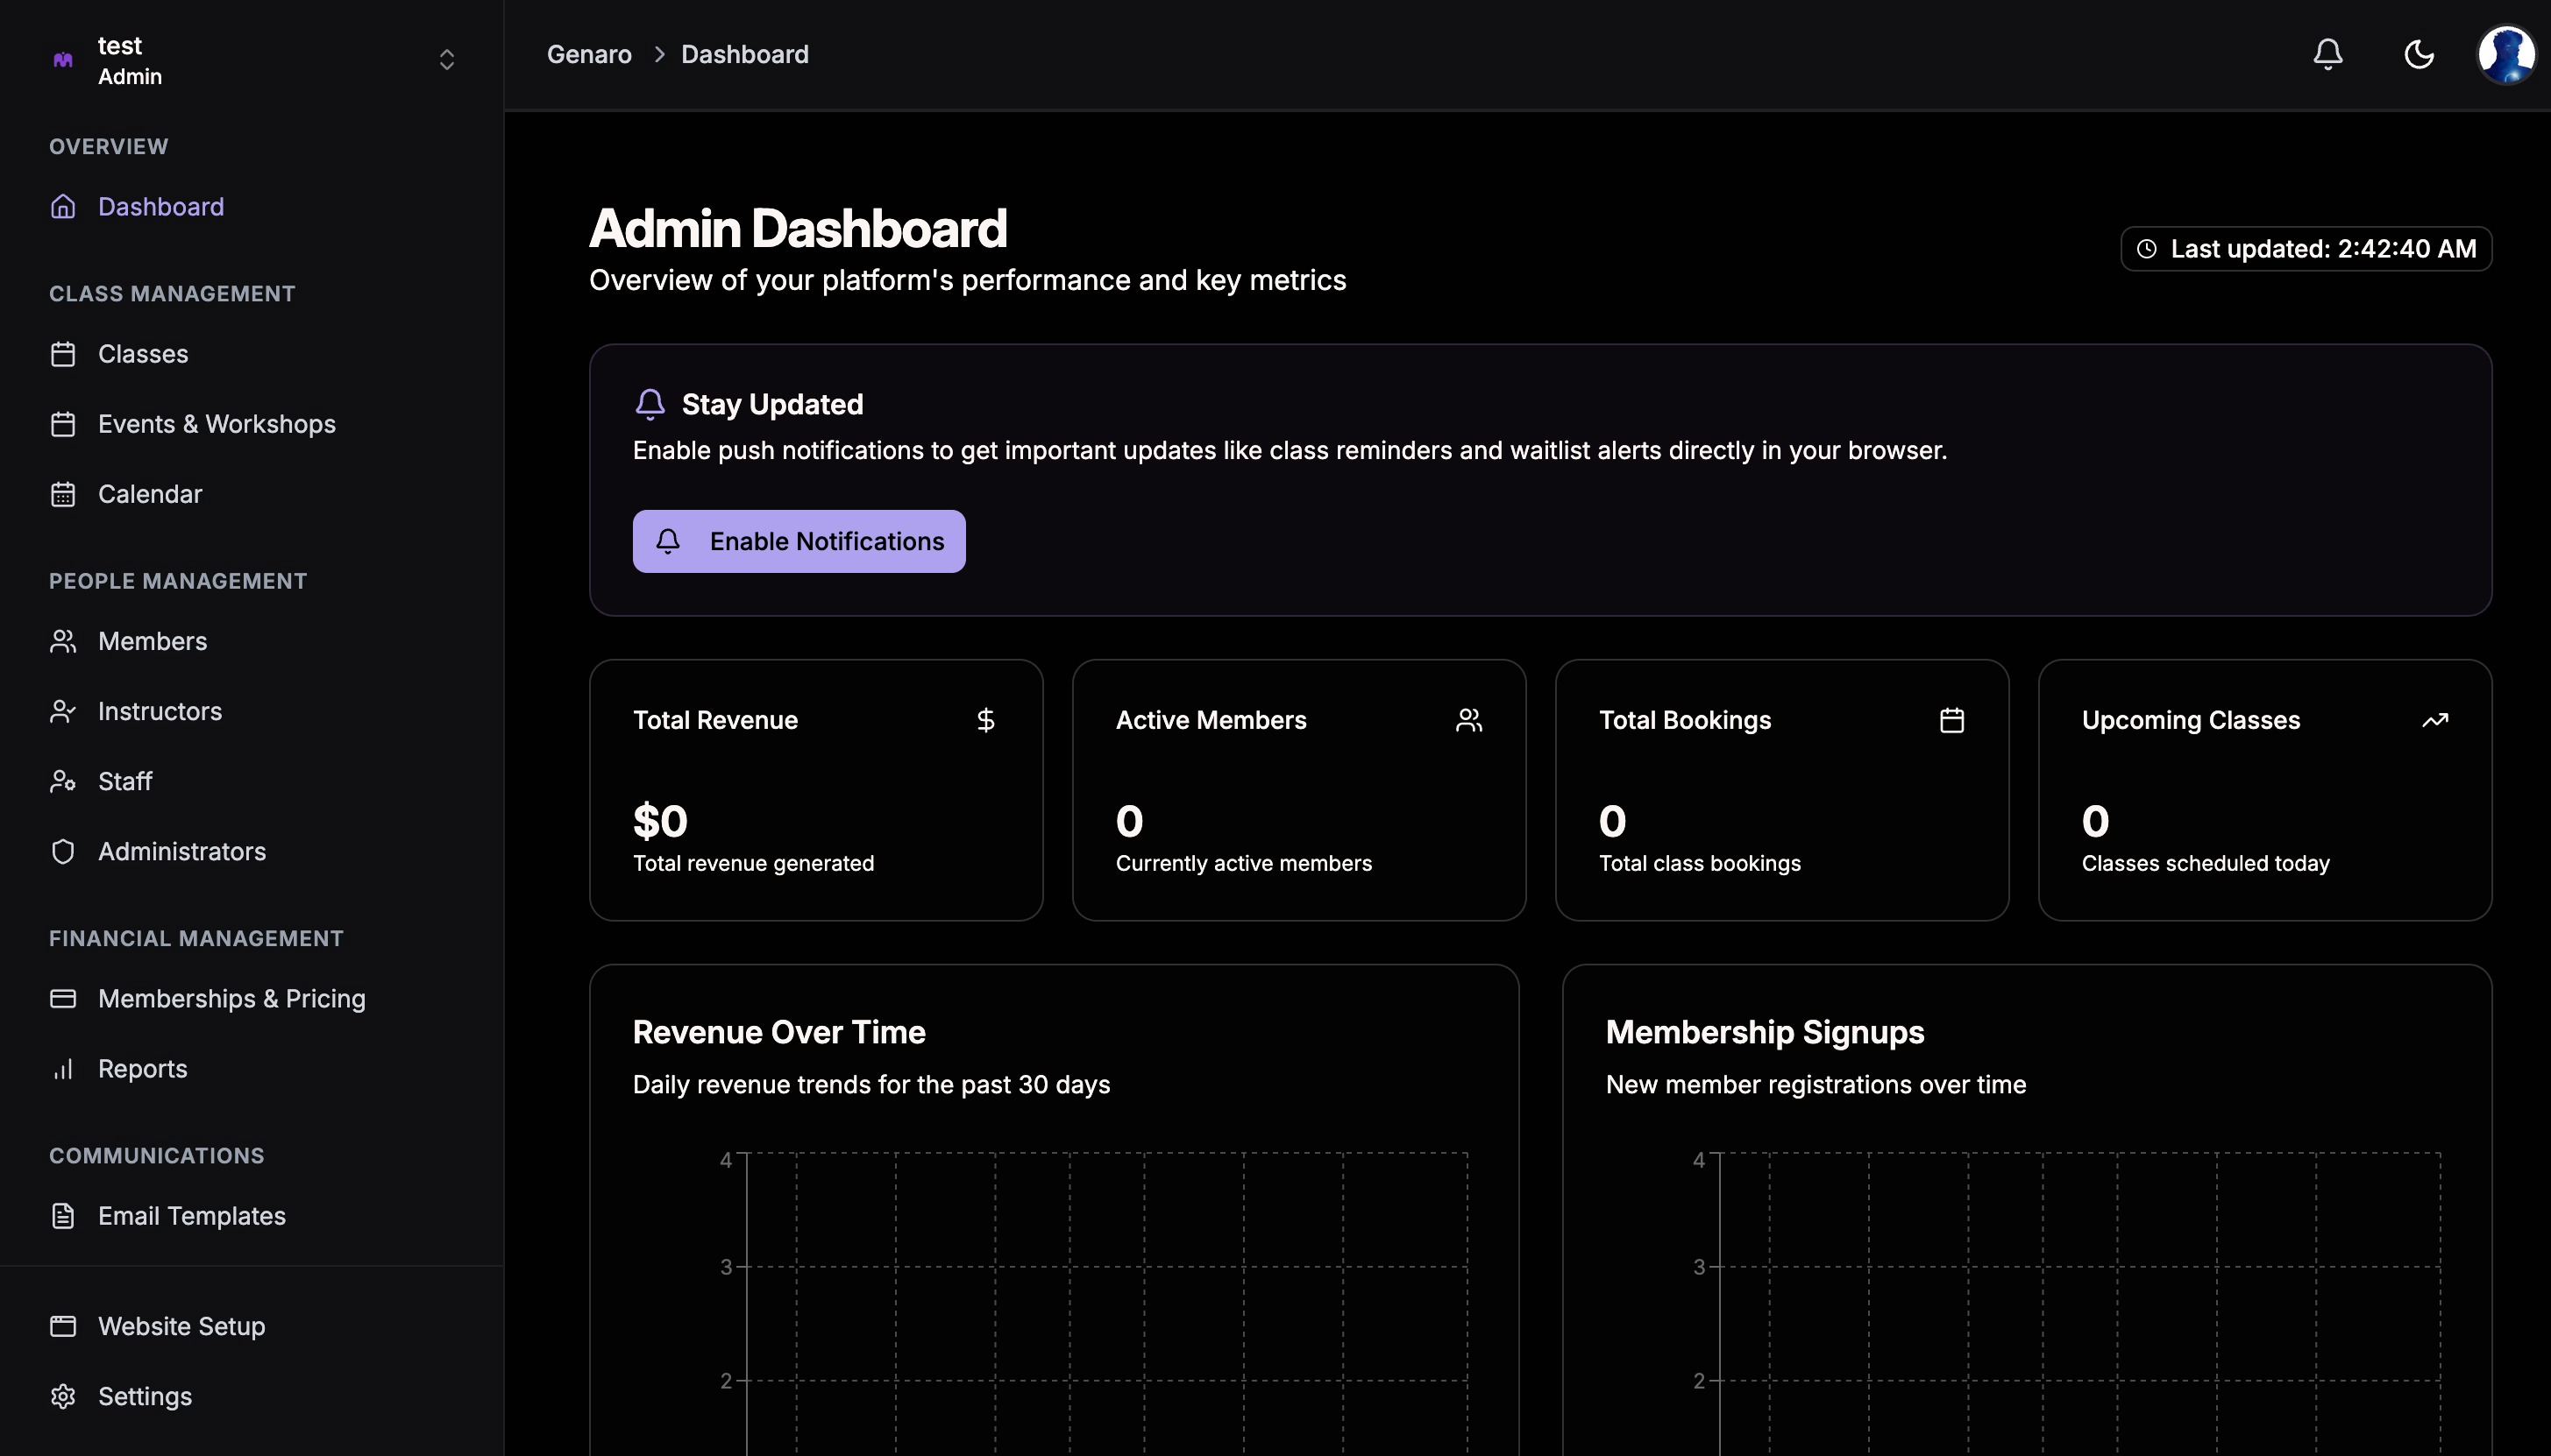The width and height of the screenshot is (2551, 1456).
Task: Toggle dark mode with moon icon
Action: pos(2418,54)
